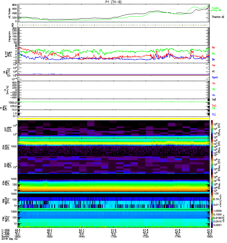
Task: Select the black Ni legend label
Action: pyautogui.click(x=213, y=71)
